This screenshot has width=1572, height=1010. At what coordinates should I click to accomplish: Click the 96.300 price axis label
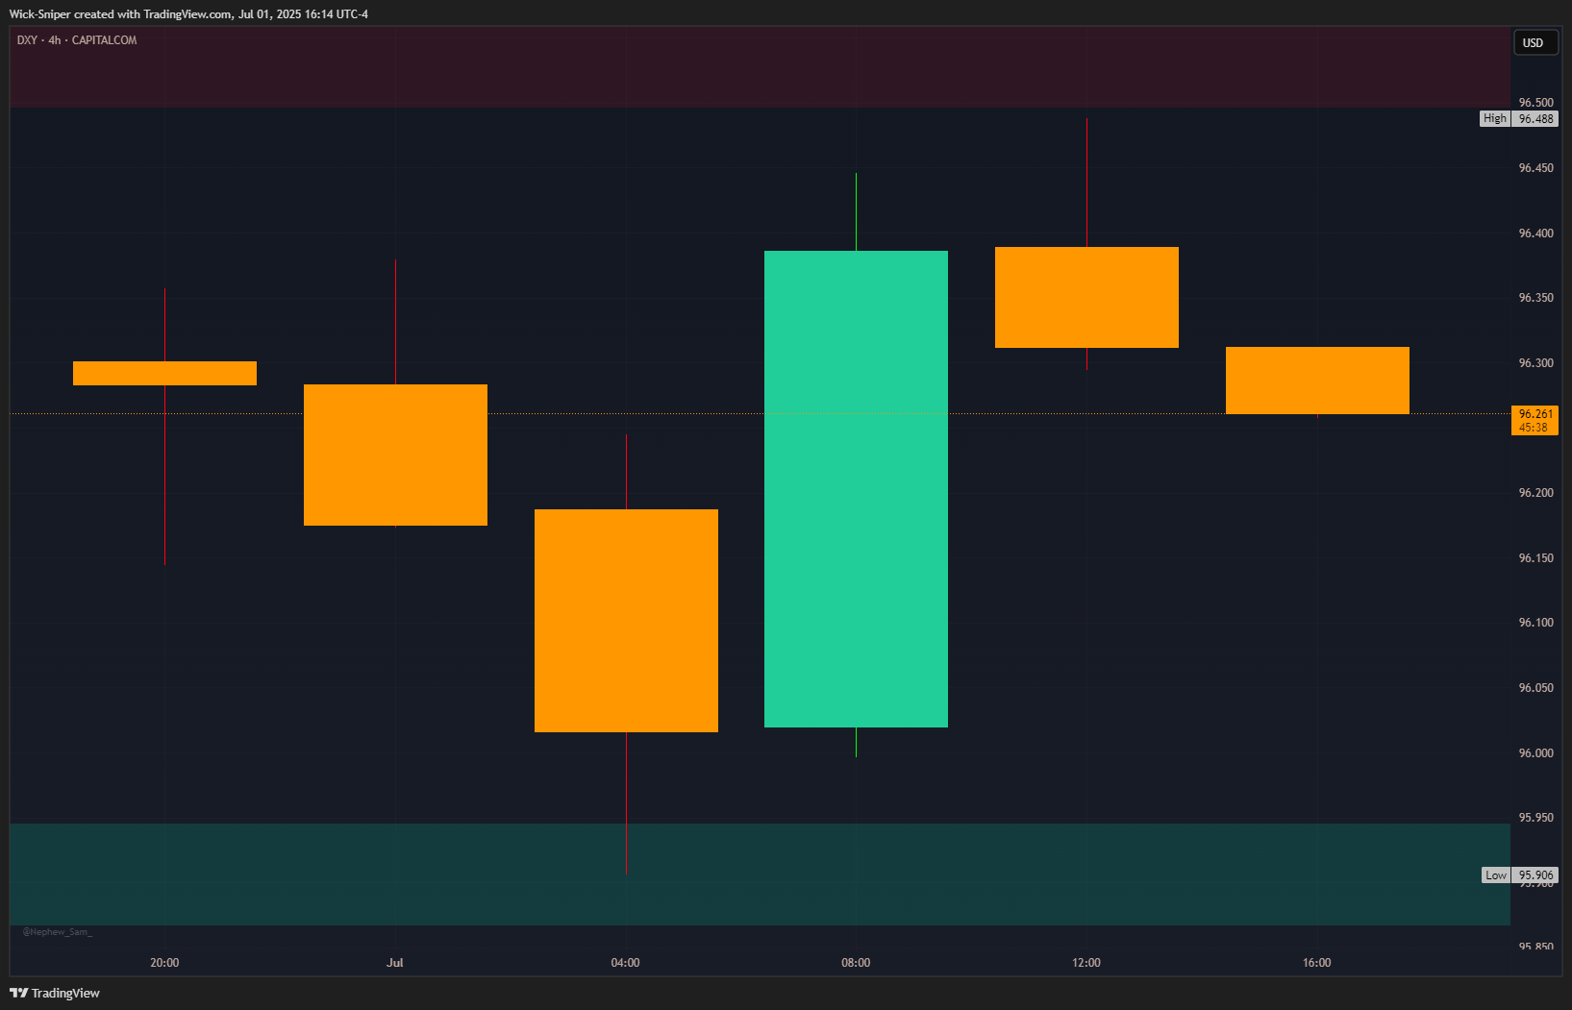[x=1535, y=363]
